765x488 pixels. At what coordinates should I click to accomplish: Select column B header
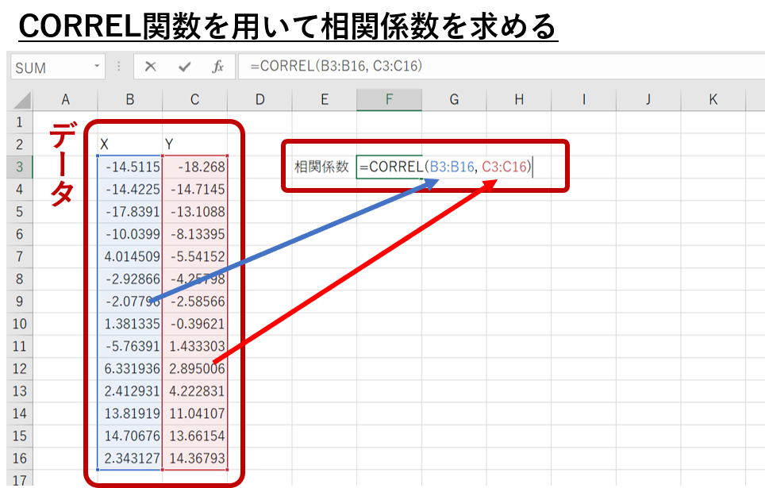(129, 99)
